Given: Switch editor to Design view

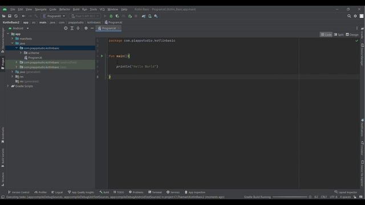Looking at the screenshot, I should [x=352, y=35].
